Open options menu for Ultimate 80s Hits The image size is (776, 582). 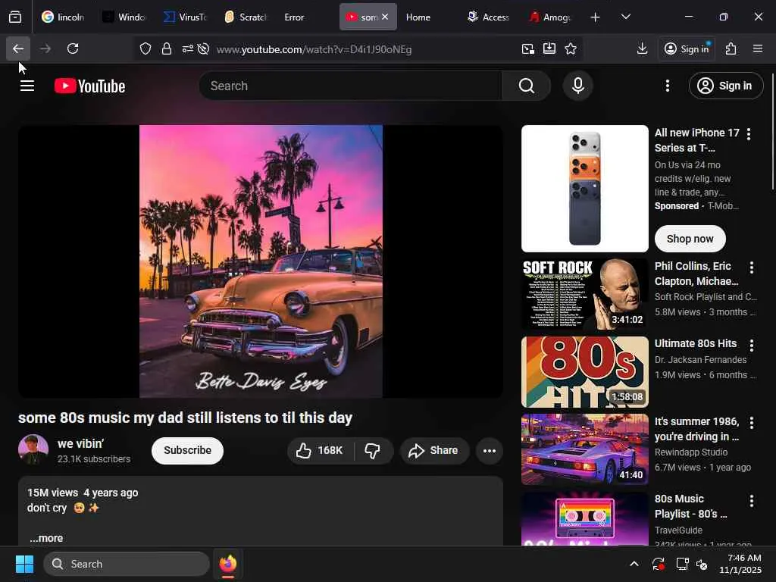752,345
